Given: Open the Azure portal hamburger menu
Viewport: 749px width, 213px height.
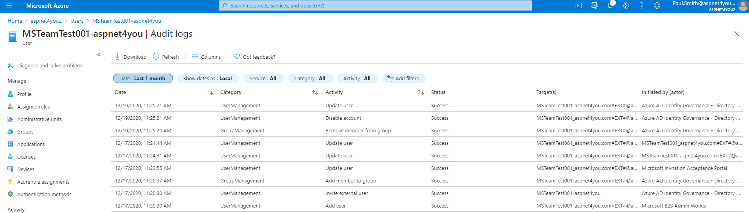Looking at the screenshot, I should coord(9,5).
